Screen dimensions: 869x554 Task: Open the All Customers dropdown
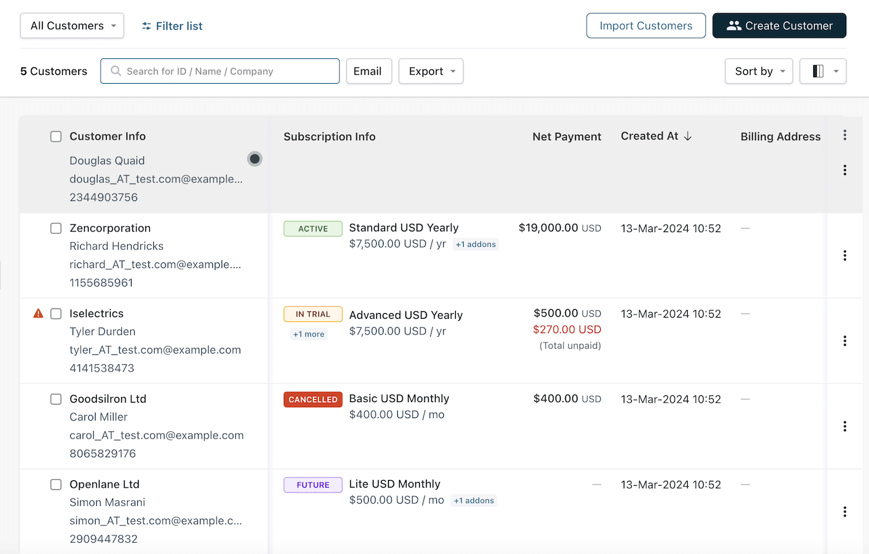(x=71, y=25)
